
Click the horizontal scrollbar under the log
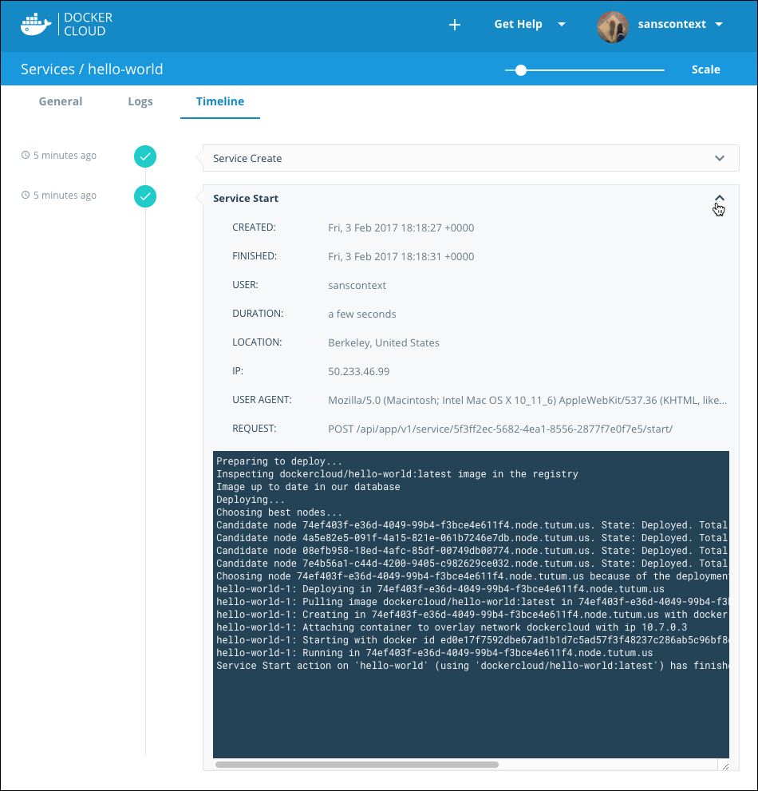pos(357,765)
